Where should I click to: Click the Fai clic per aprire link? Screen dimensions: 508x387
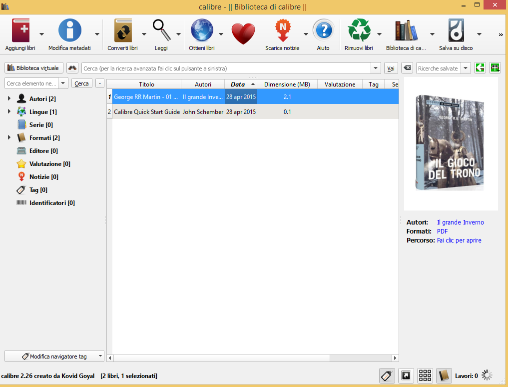(459, 240)
